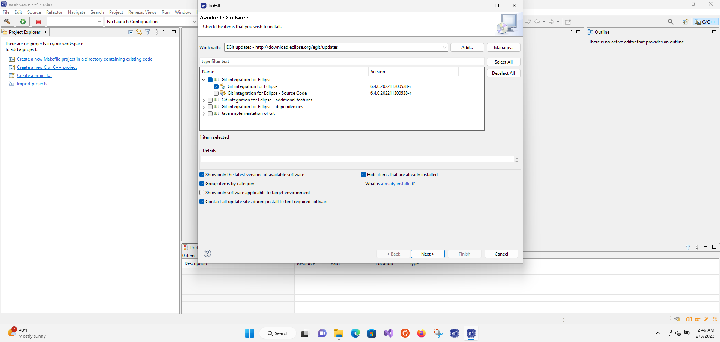Open Problems view menu (three dots)
The width and height of the screenshot is (720, 342).
point(697,247)
